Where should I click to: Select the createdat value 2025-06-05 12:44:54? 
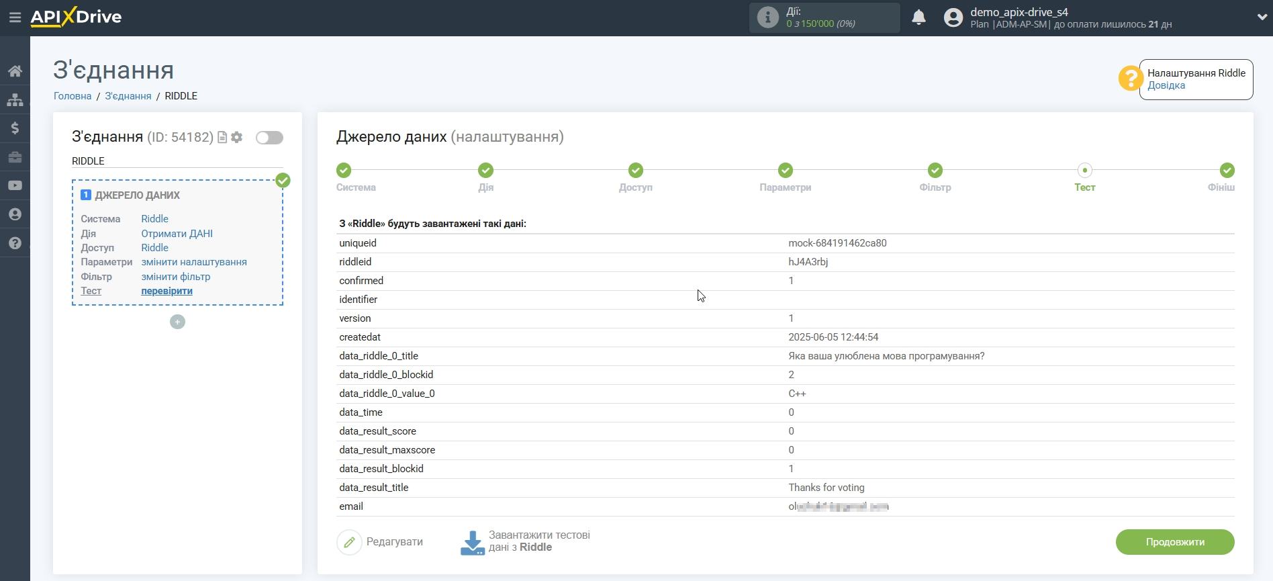tap(833, 337)
